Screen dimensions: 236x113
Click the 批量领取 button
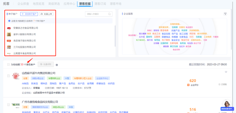point(46,64)
